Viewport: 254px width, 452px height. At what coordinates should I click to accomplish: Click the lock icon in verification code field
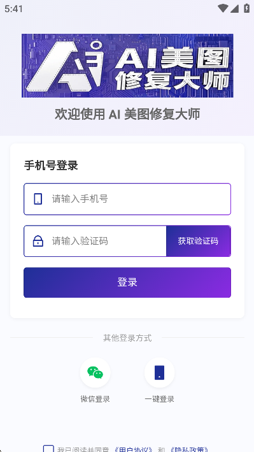coord(38,241)
